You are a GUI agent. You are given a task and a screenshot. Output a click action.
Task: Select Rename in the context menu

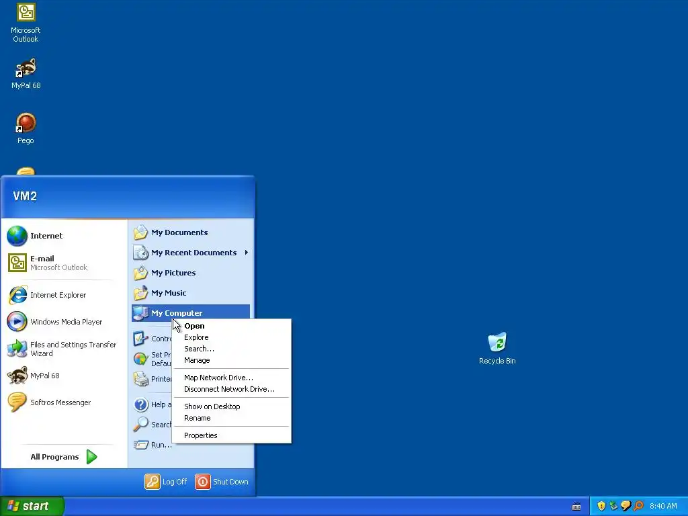pyautogui.click(x=231, y=418)
